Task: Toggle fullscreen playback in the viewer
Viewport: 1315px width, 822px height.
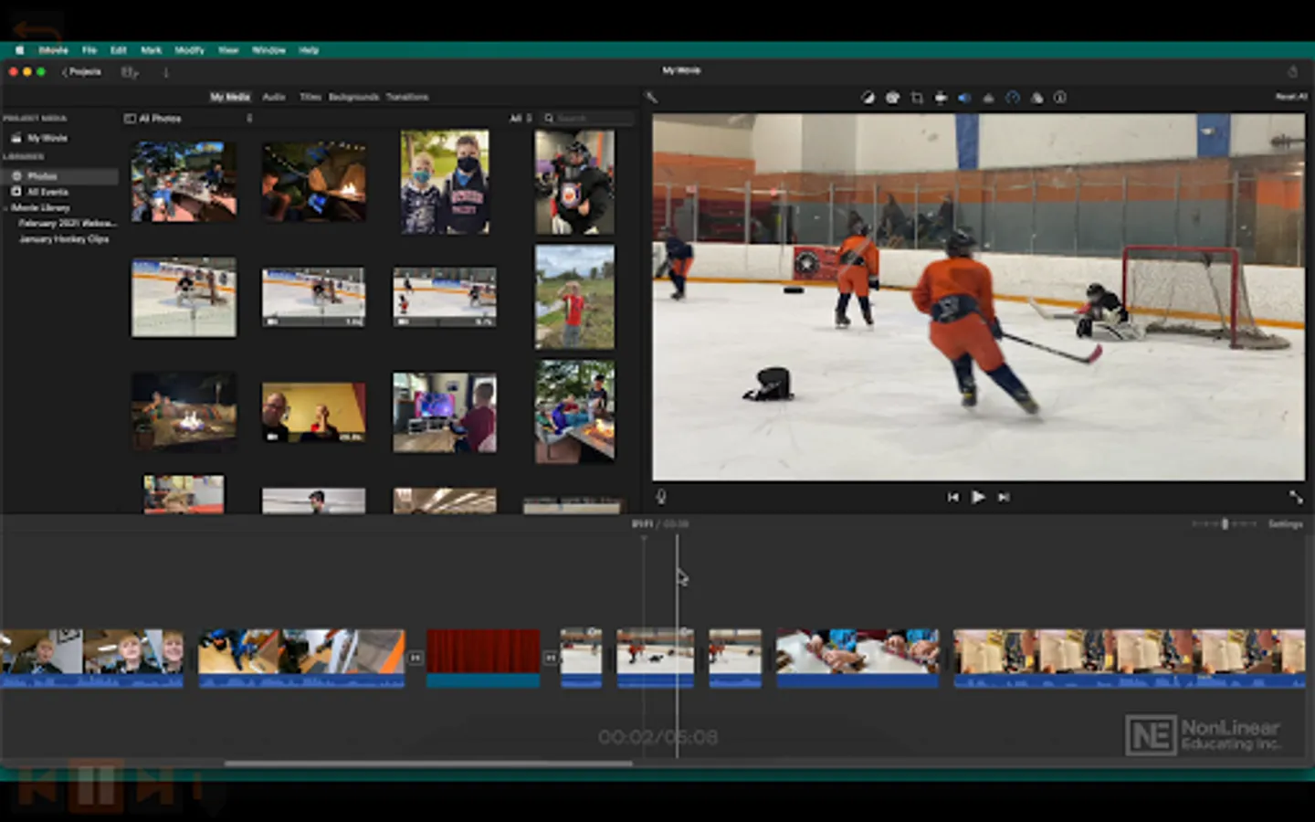Action: [1295, 497]
